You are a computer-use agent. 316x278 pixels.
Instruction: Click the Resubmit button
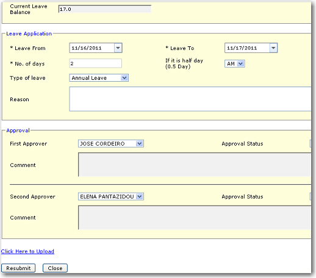tap(18, 268)
